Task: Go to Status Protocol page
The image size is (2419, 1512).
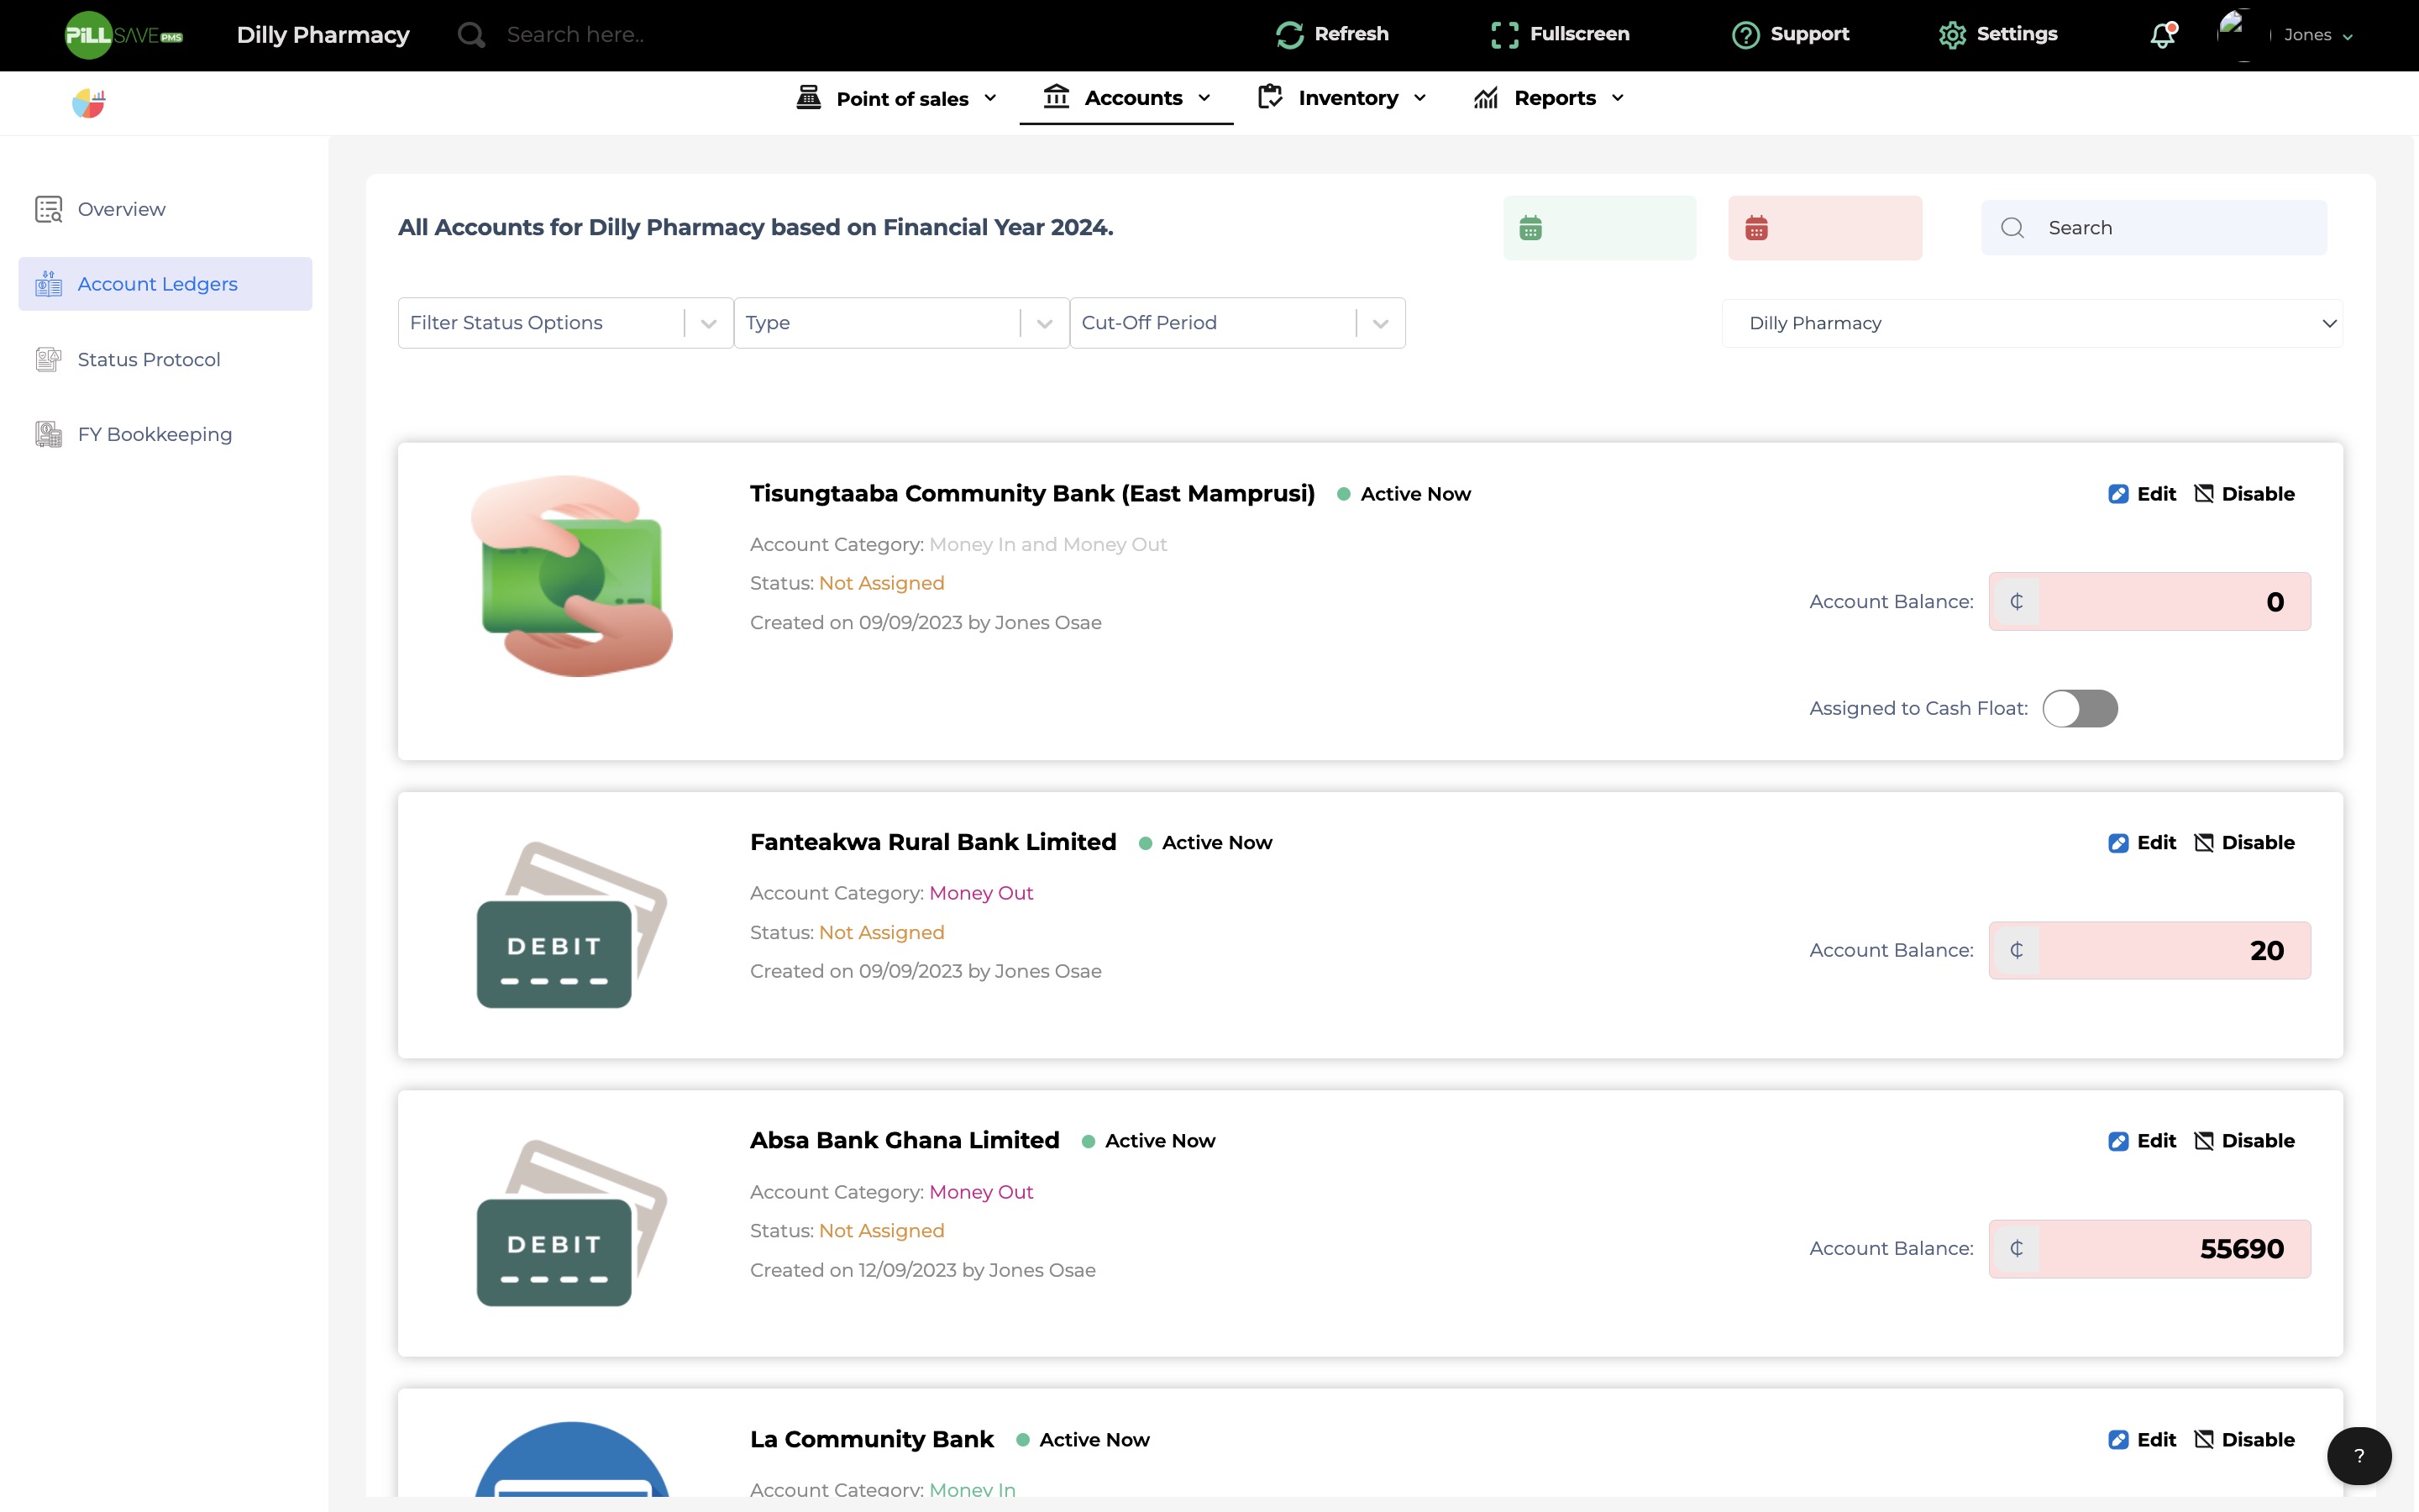Action: pos(165,359)
